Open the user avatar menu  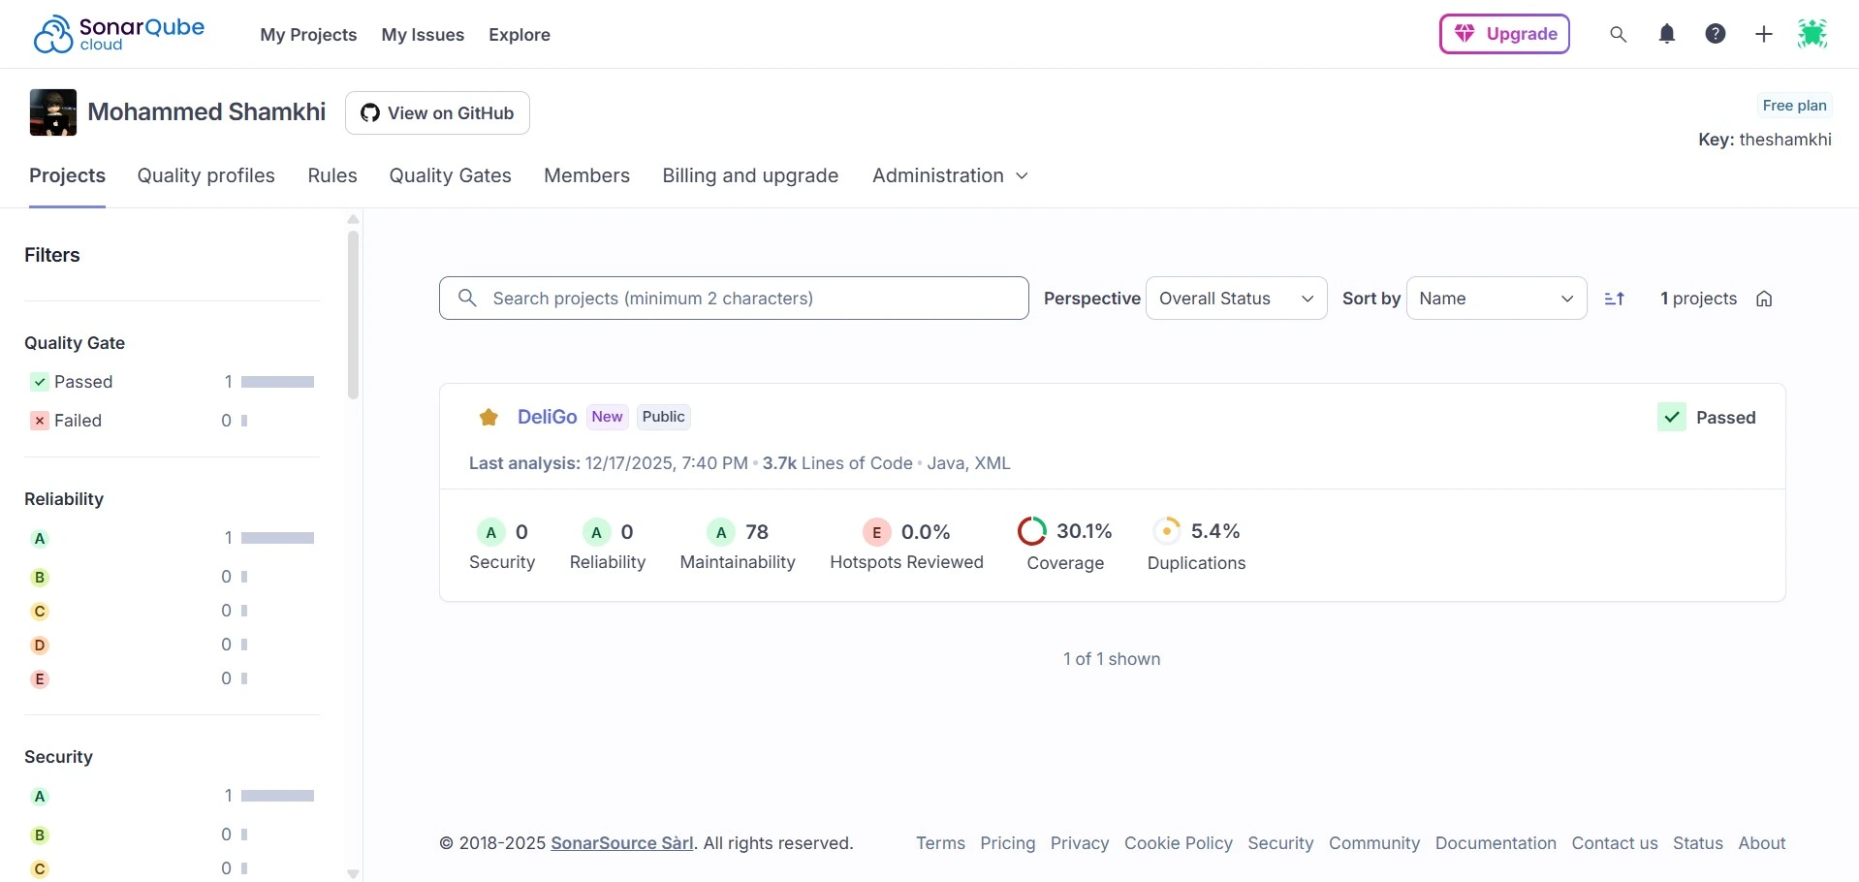1812,34
